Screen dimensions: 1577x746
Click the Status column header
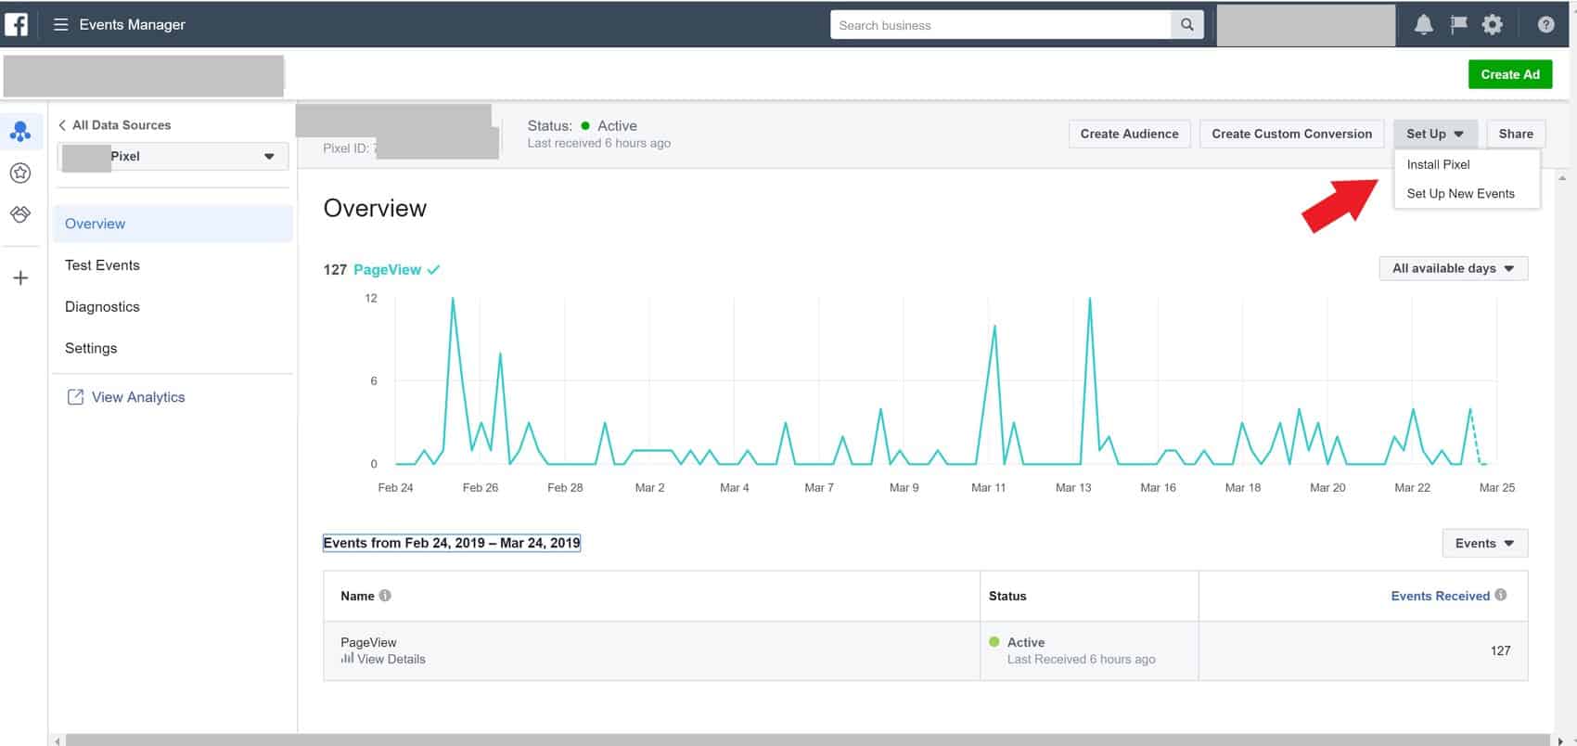click(x=1007, y=596)
